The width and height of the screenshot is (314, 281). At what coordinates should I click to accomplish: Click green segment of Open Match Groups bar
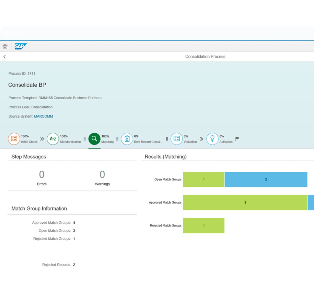pyautogui.click(x=204, y=179)
